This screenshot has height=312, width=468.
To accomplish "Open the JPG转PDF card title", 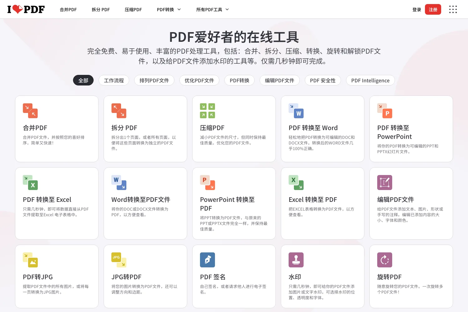I will coord(126,277).
